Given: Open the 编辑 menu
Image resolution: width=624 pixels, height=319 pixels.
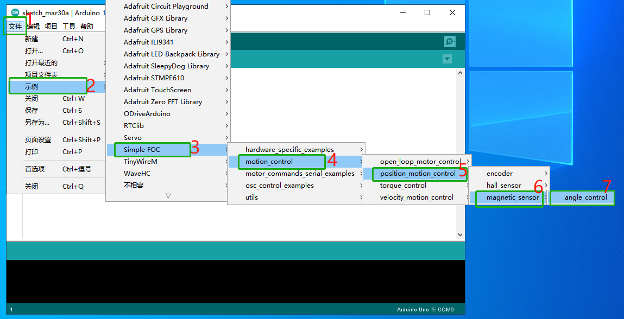Looking at the screenshot, I should pos(34,26).
